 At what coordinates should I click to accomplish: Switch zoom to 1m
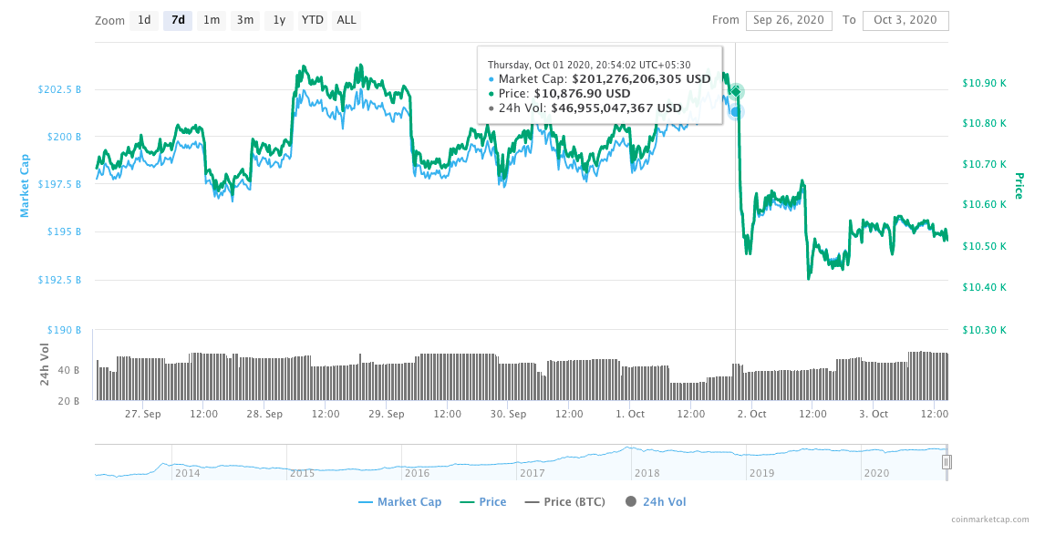tap(212, 20)
